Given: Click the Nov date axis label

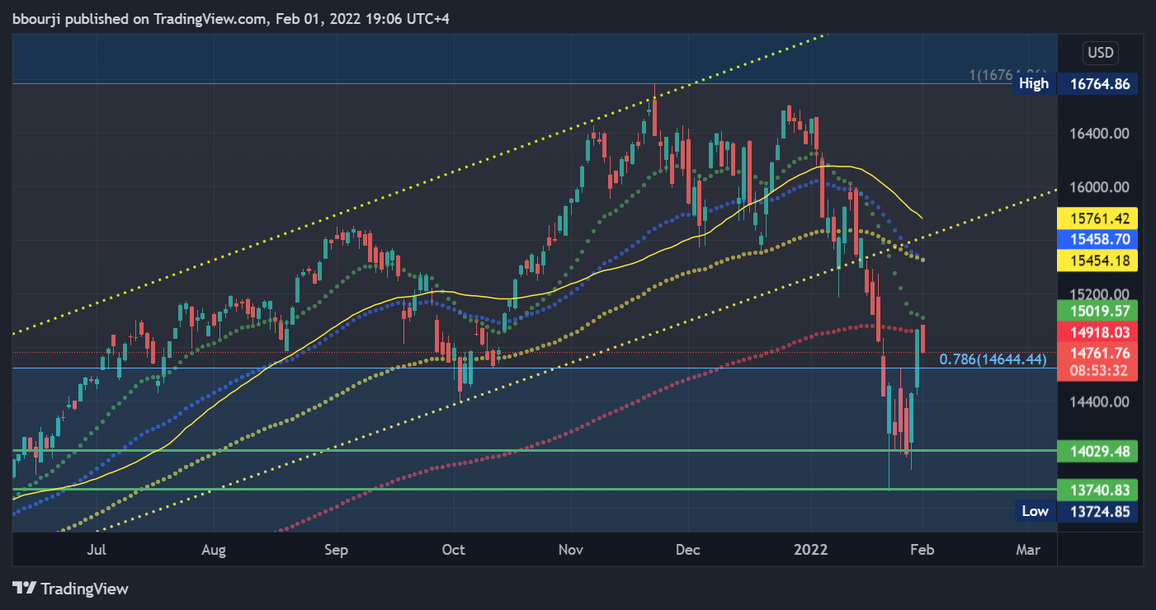Looking at the screenshot, I should (x=571, y=550).
